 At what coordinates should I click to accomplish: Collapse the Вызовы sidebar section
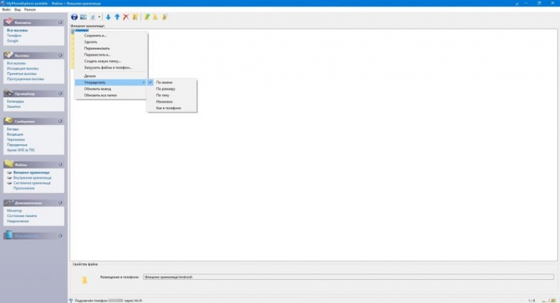tap(60, 55)
